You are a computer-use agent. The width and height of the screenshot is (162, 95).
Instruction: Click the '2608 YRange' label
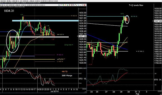point(67,76)
